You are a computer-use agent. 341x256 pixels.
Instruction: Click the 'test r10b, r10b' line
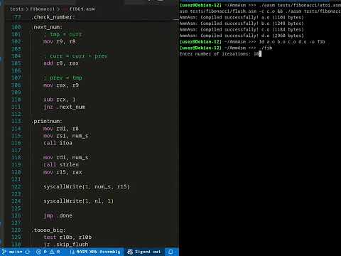[x=67, y=238]
